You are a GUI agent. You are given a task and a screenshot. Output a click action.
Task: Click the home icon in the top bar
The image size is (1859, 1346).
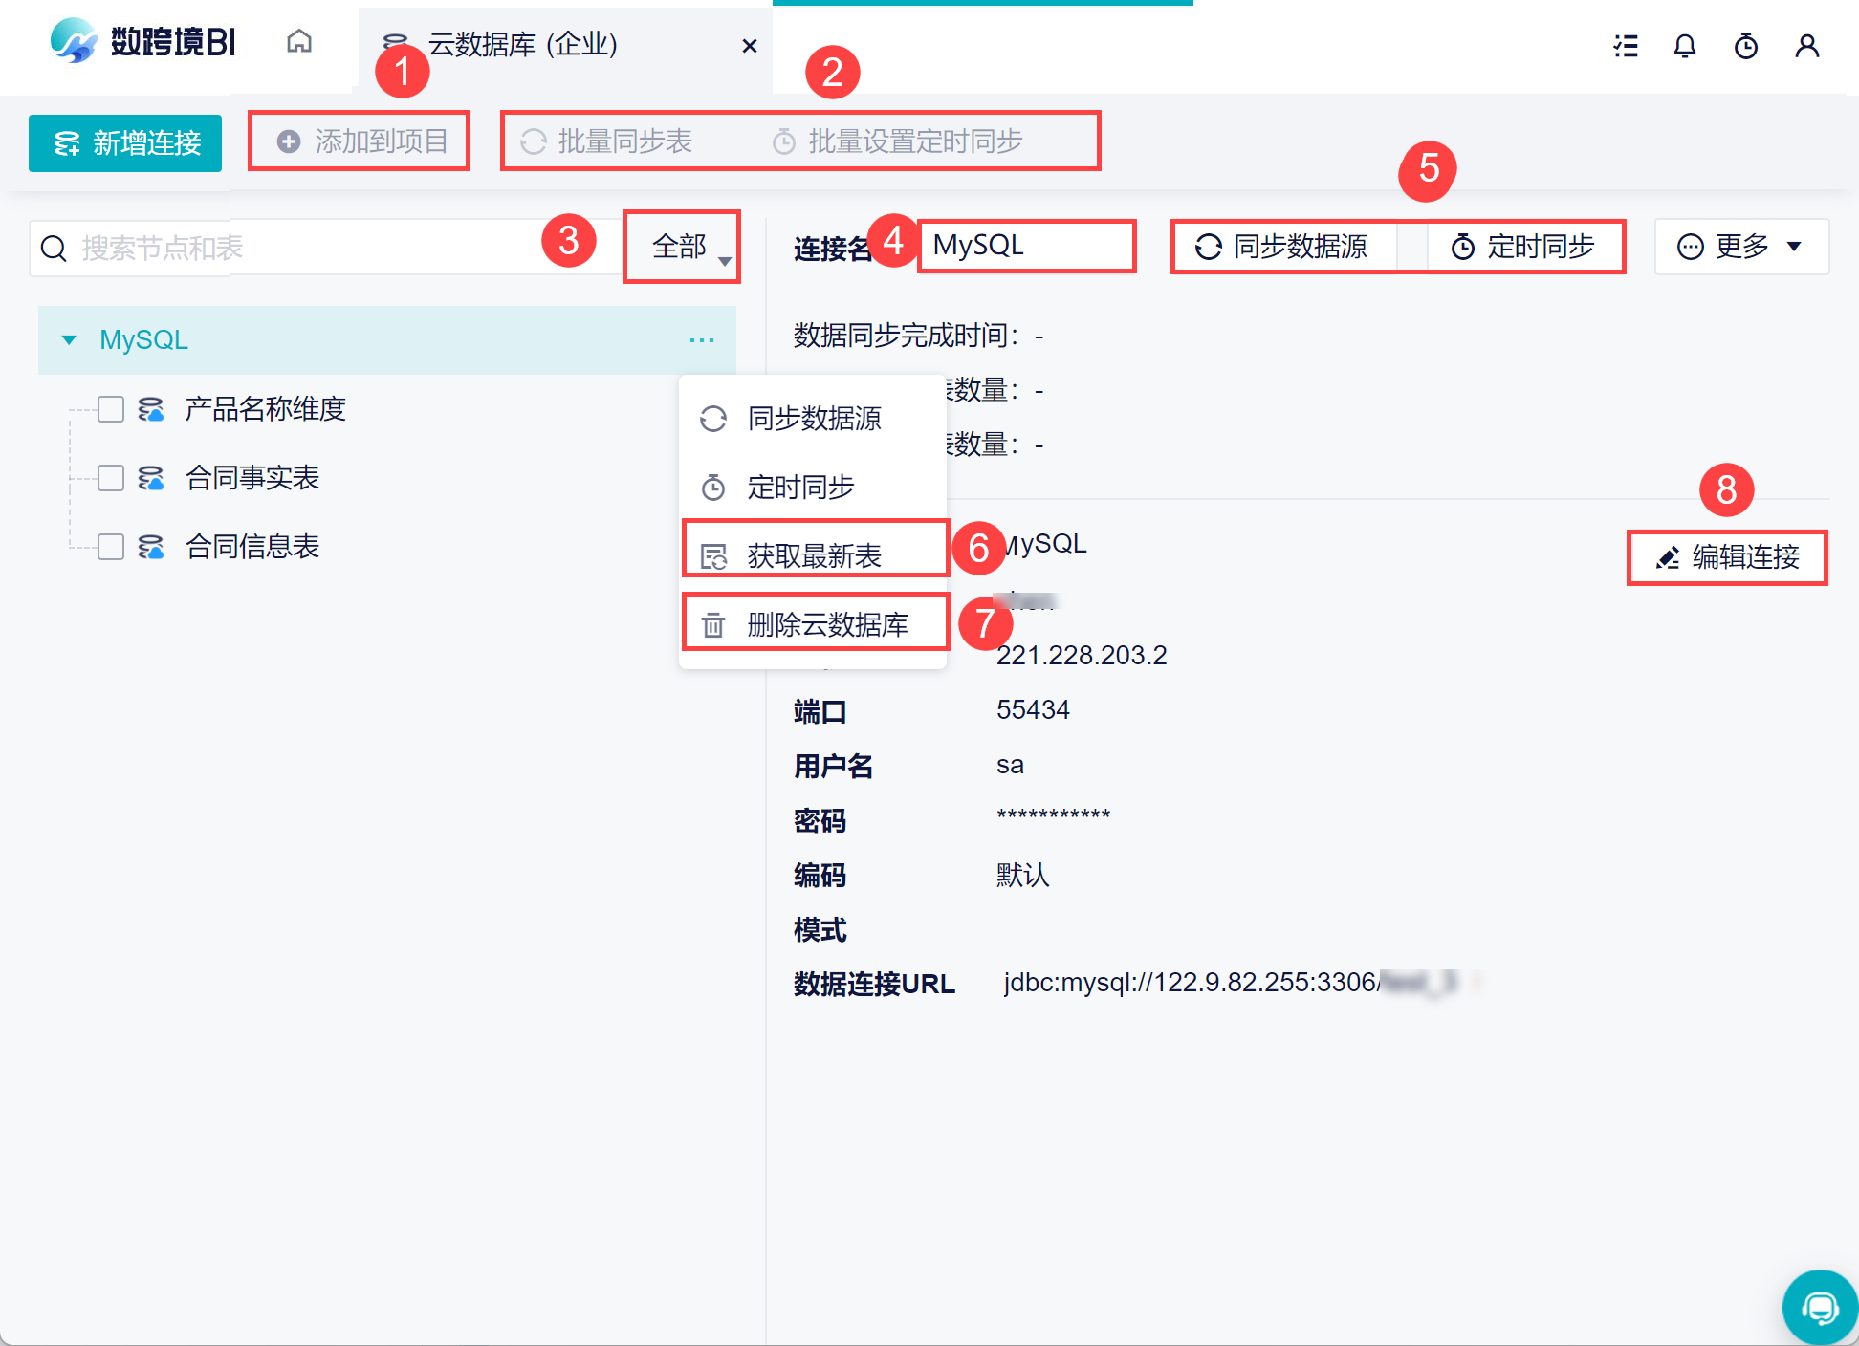299,42
